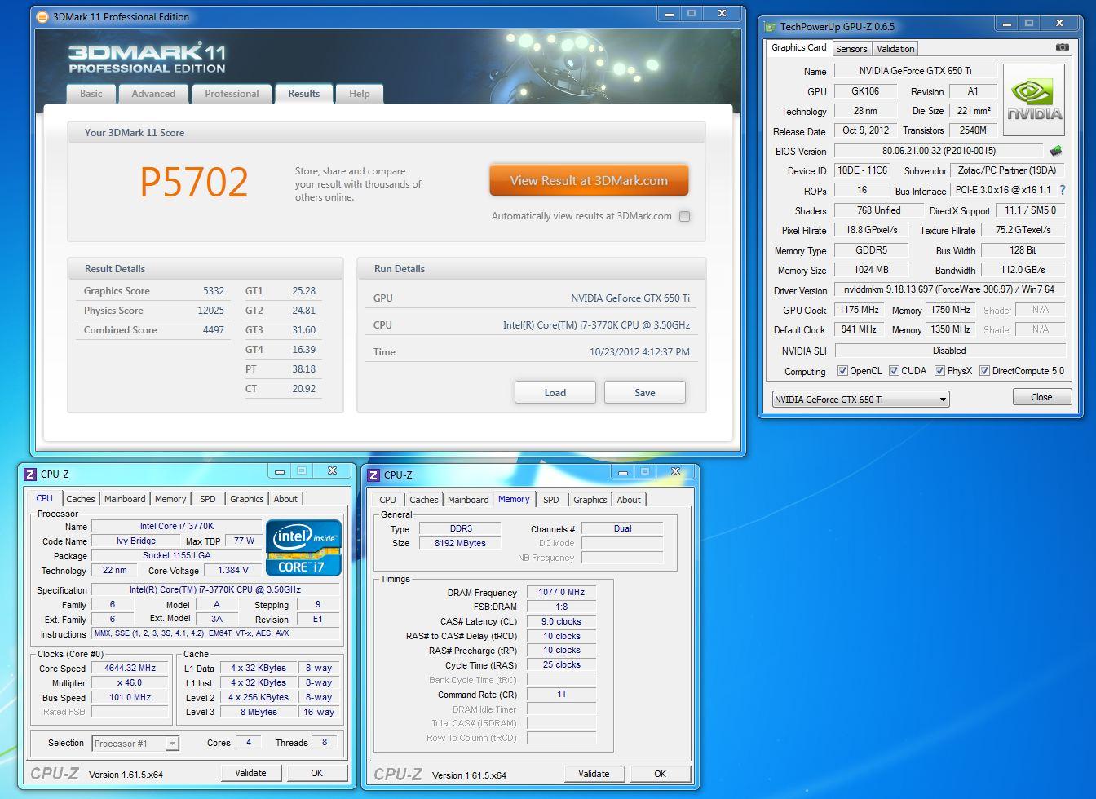Open the Processor #1 selection dropdown
This screenshot has width=1096, height=799.
[135, 744]
